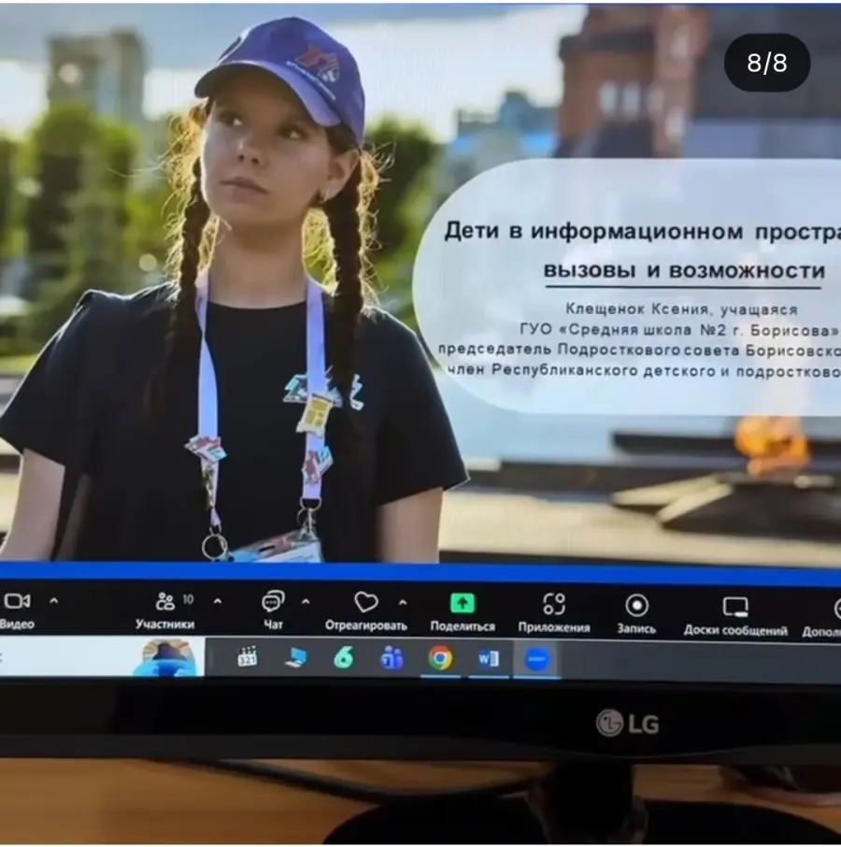This screenshot has width=841, height=847.
Task: Open the Чат chat panel
Action: (x=273, y=602)
